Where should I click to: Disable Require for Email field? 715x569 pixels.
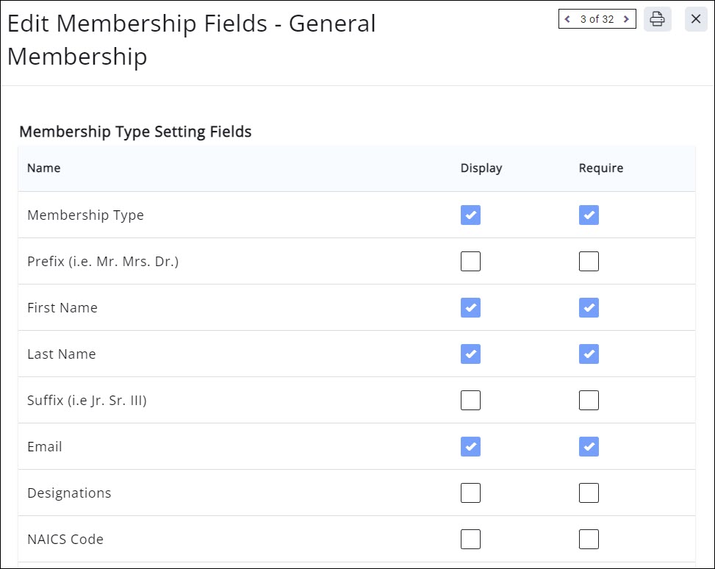coord(589,447)
